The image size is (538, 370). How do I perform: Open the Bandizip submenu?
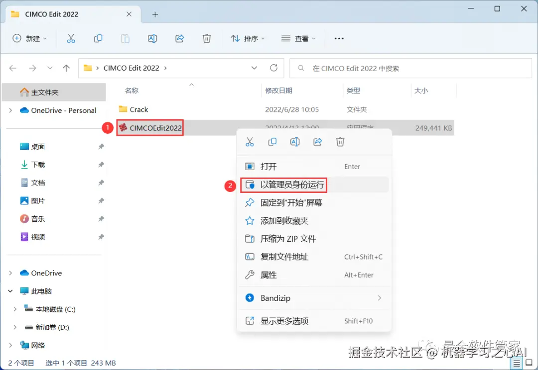pos(314,298)
